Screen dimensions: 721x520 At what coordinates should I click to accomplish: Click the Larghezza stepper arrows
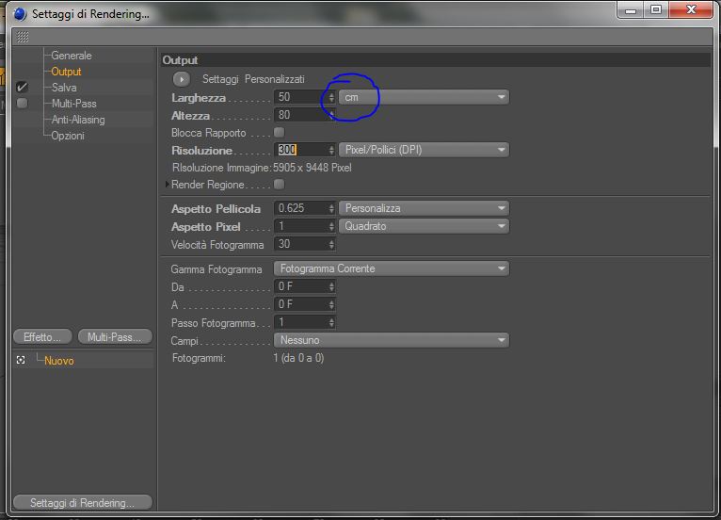pos(331,98)
